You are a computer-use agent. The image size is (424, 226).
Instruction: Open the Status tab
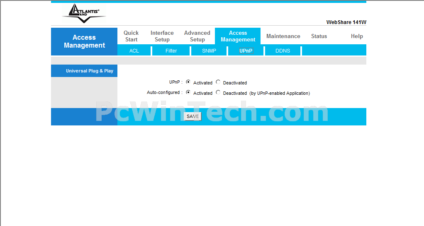click(319, 36)
